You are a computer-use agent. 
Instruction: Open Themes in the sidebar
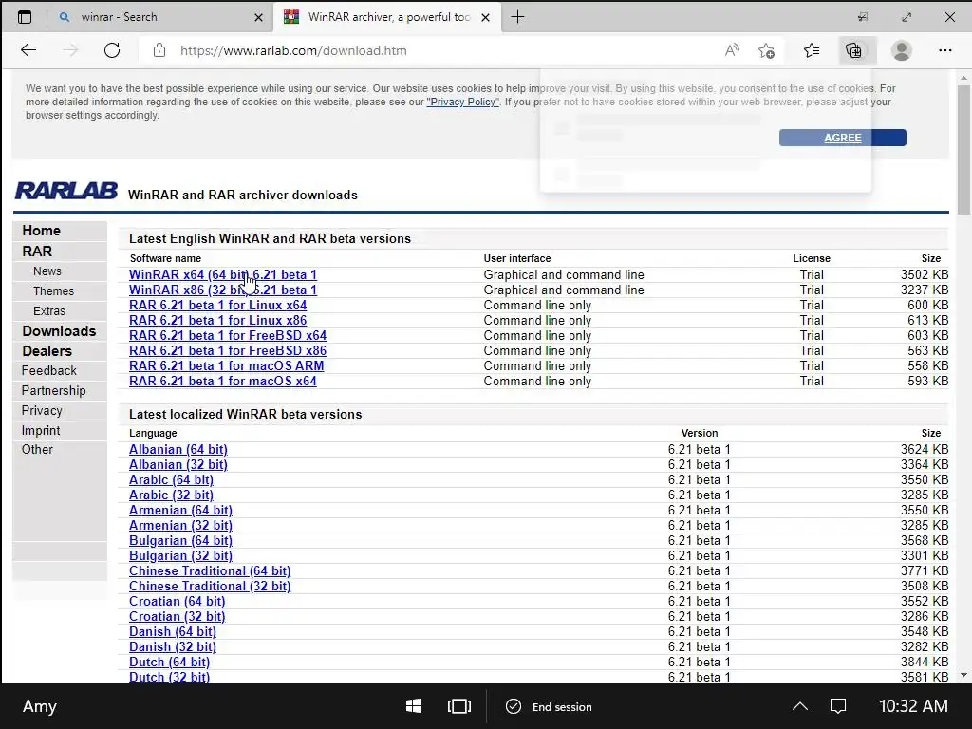[x=53, y=290]
